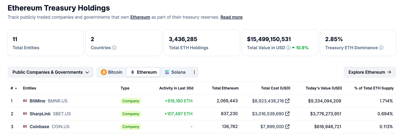Image resolution: width=403 pixels, height=134 pixels.
Task: Click the Read more link
Action: tap(231, 17)
